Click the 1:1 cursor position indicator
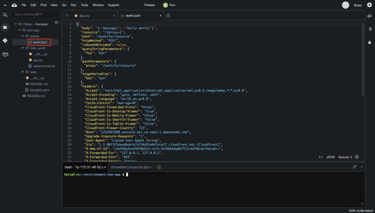Viewport: 375px width, 213px height. (x=320, y=157)
